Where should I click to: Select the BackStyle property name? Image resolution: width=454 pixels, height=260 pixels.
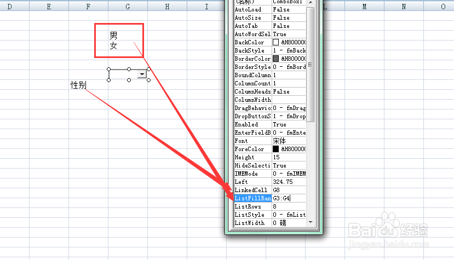coord(253,51)
